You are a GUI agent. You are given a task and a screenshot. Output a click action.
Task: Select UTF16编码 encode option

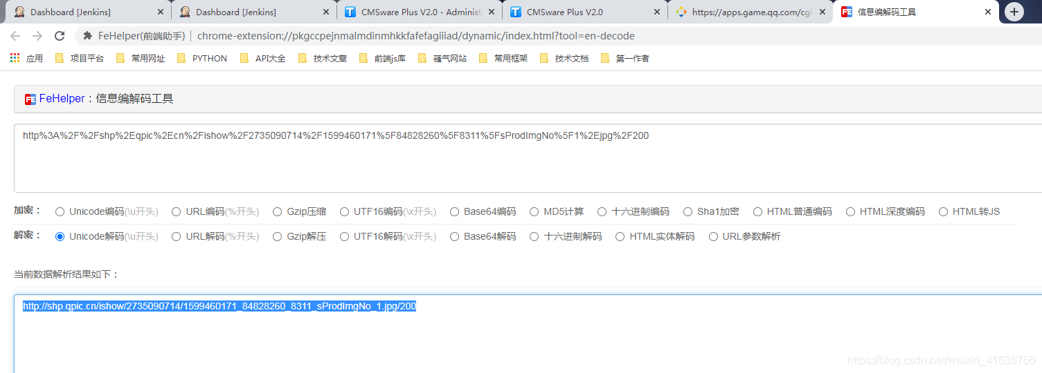344,212
